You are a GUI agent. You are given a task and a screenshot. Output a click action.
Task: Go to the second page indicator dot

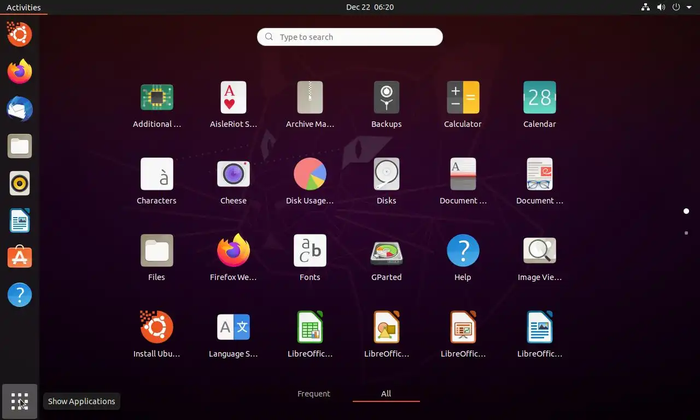pos(686,233)
